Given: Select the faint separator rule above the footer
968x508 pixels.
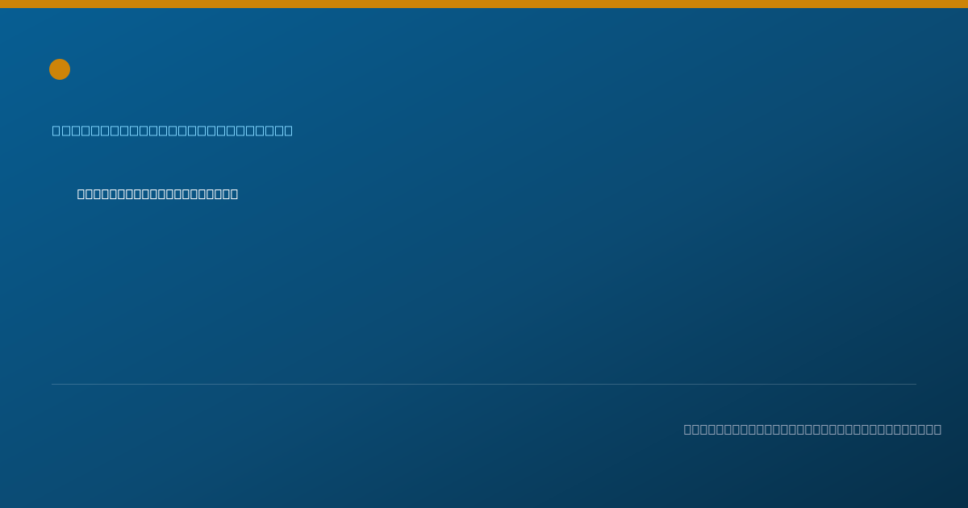Looking at the screenshot, I should tap(484, 384).
